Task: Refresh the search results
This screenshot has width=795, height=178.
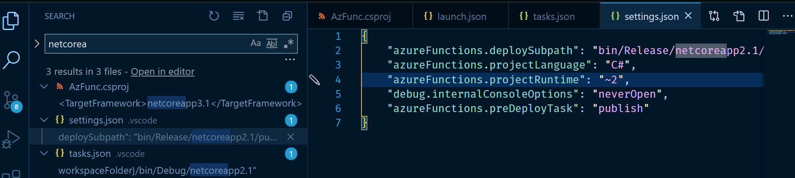Action: point(214,16)
